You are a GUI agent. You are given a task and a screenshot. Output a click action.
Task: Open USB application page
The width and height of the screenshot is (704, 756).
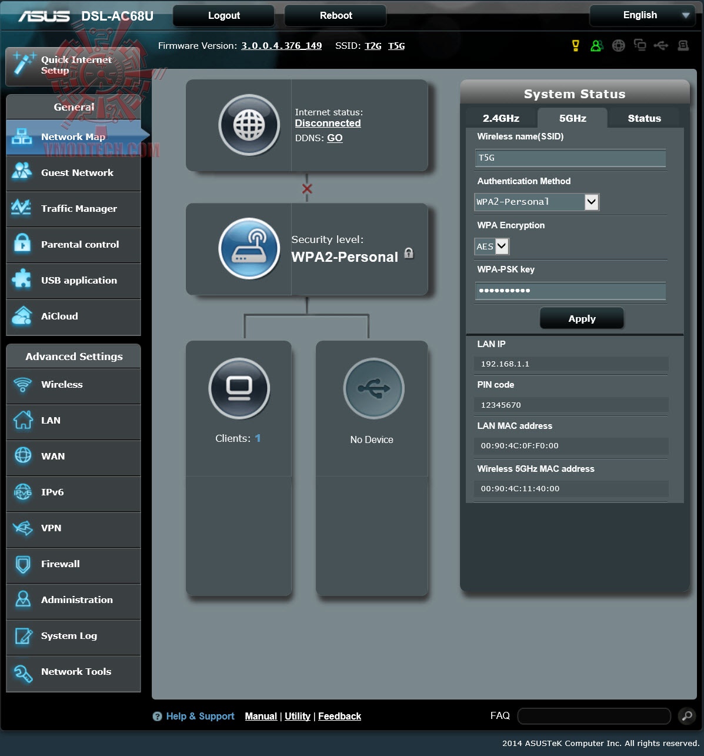(x=74, y=281)
